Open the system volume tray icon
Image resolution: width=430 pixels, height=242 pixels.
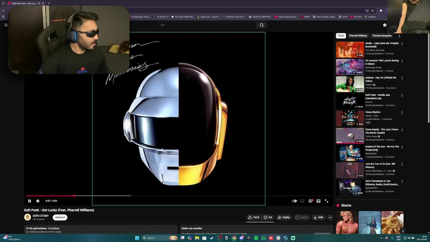(408, 238)
